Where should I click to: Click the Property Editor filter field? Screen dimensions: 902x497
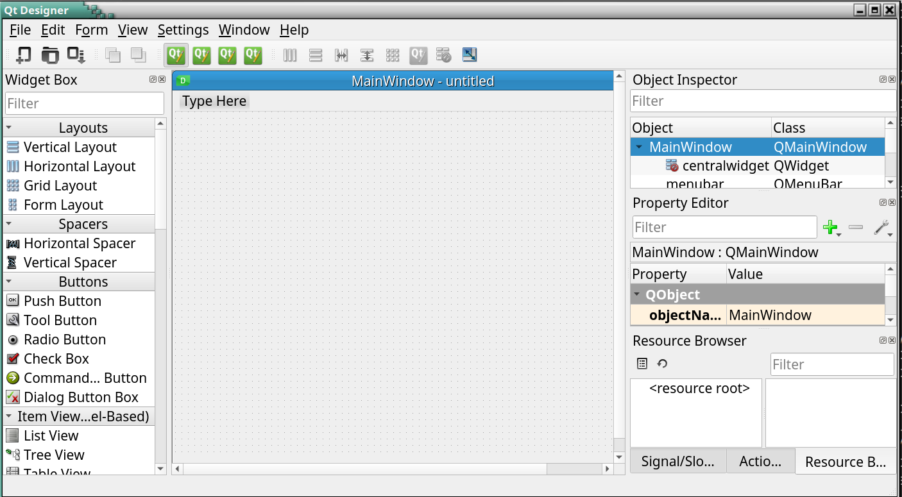724,227
